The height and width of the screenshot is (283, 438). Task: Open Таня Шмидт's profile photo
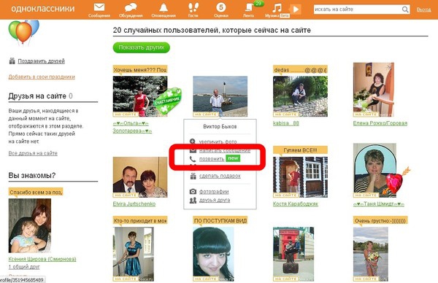point(374,171)
